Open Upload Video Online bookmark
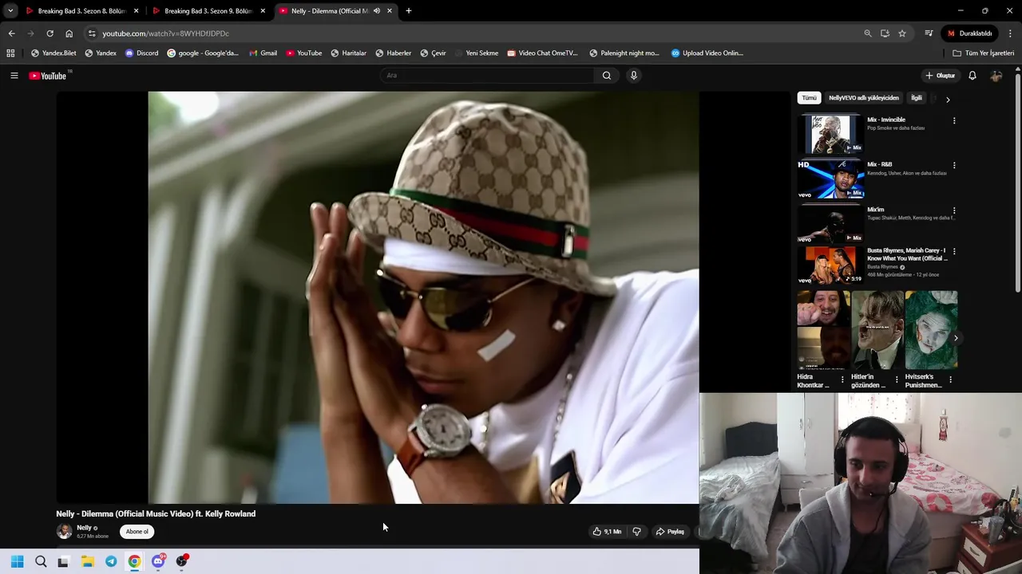Viewport: 1022px width, 574px height. point(707,53)
